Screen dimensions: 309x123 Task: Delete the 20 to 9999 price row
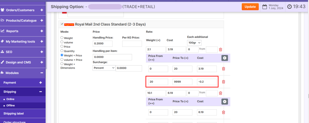223,82
